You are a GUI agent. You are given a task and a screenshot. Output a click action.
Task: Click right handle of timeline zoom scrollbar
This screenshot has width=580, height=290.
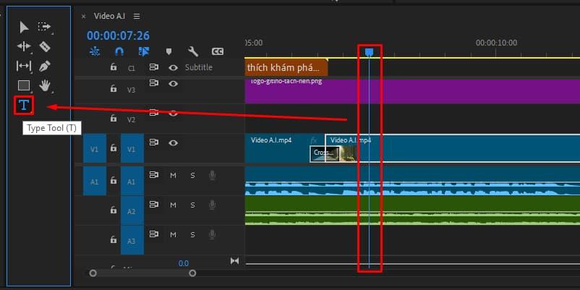(x=192, y=273)
